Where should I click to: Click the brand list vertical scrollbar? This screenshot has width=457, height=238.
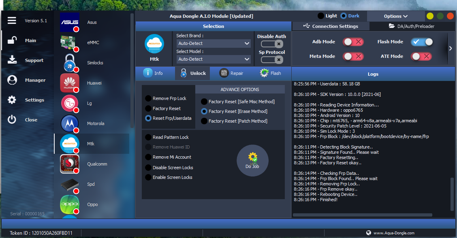click(x=132, y=70)
